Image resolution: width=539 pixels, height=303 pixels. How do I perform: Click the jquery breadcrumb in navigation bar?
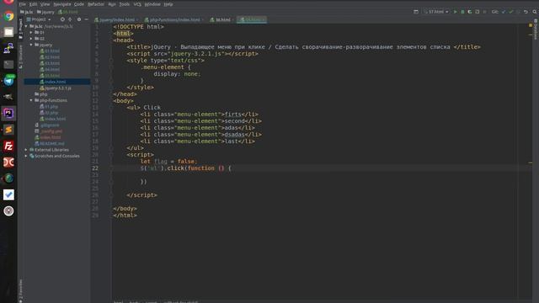coord(45,12)
